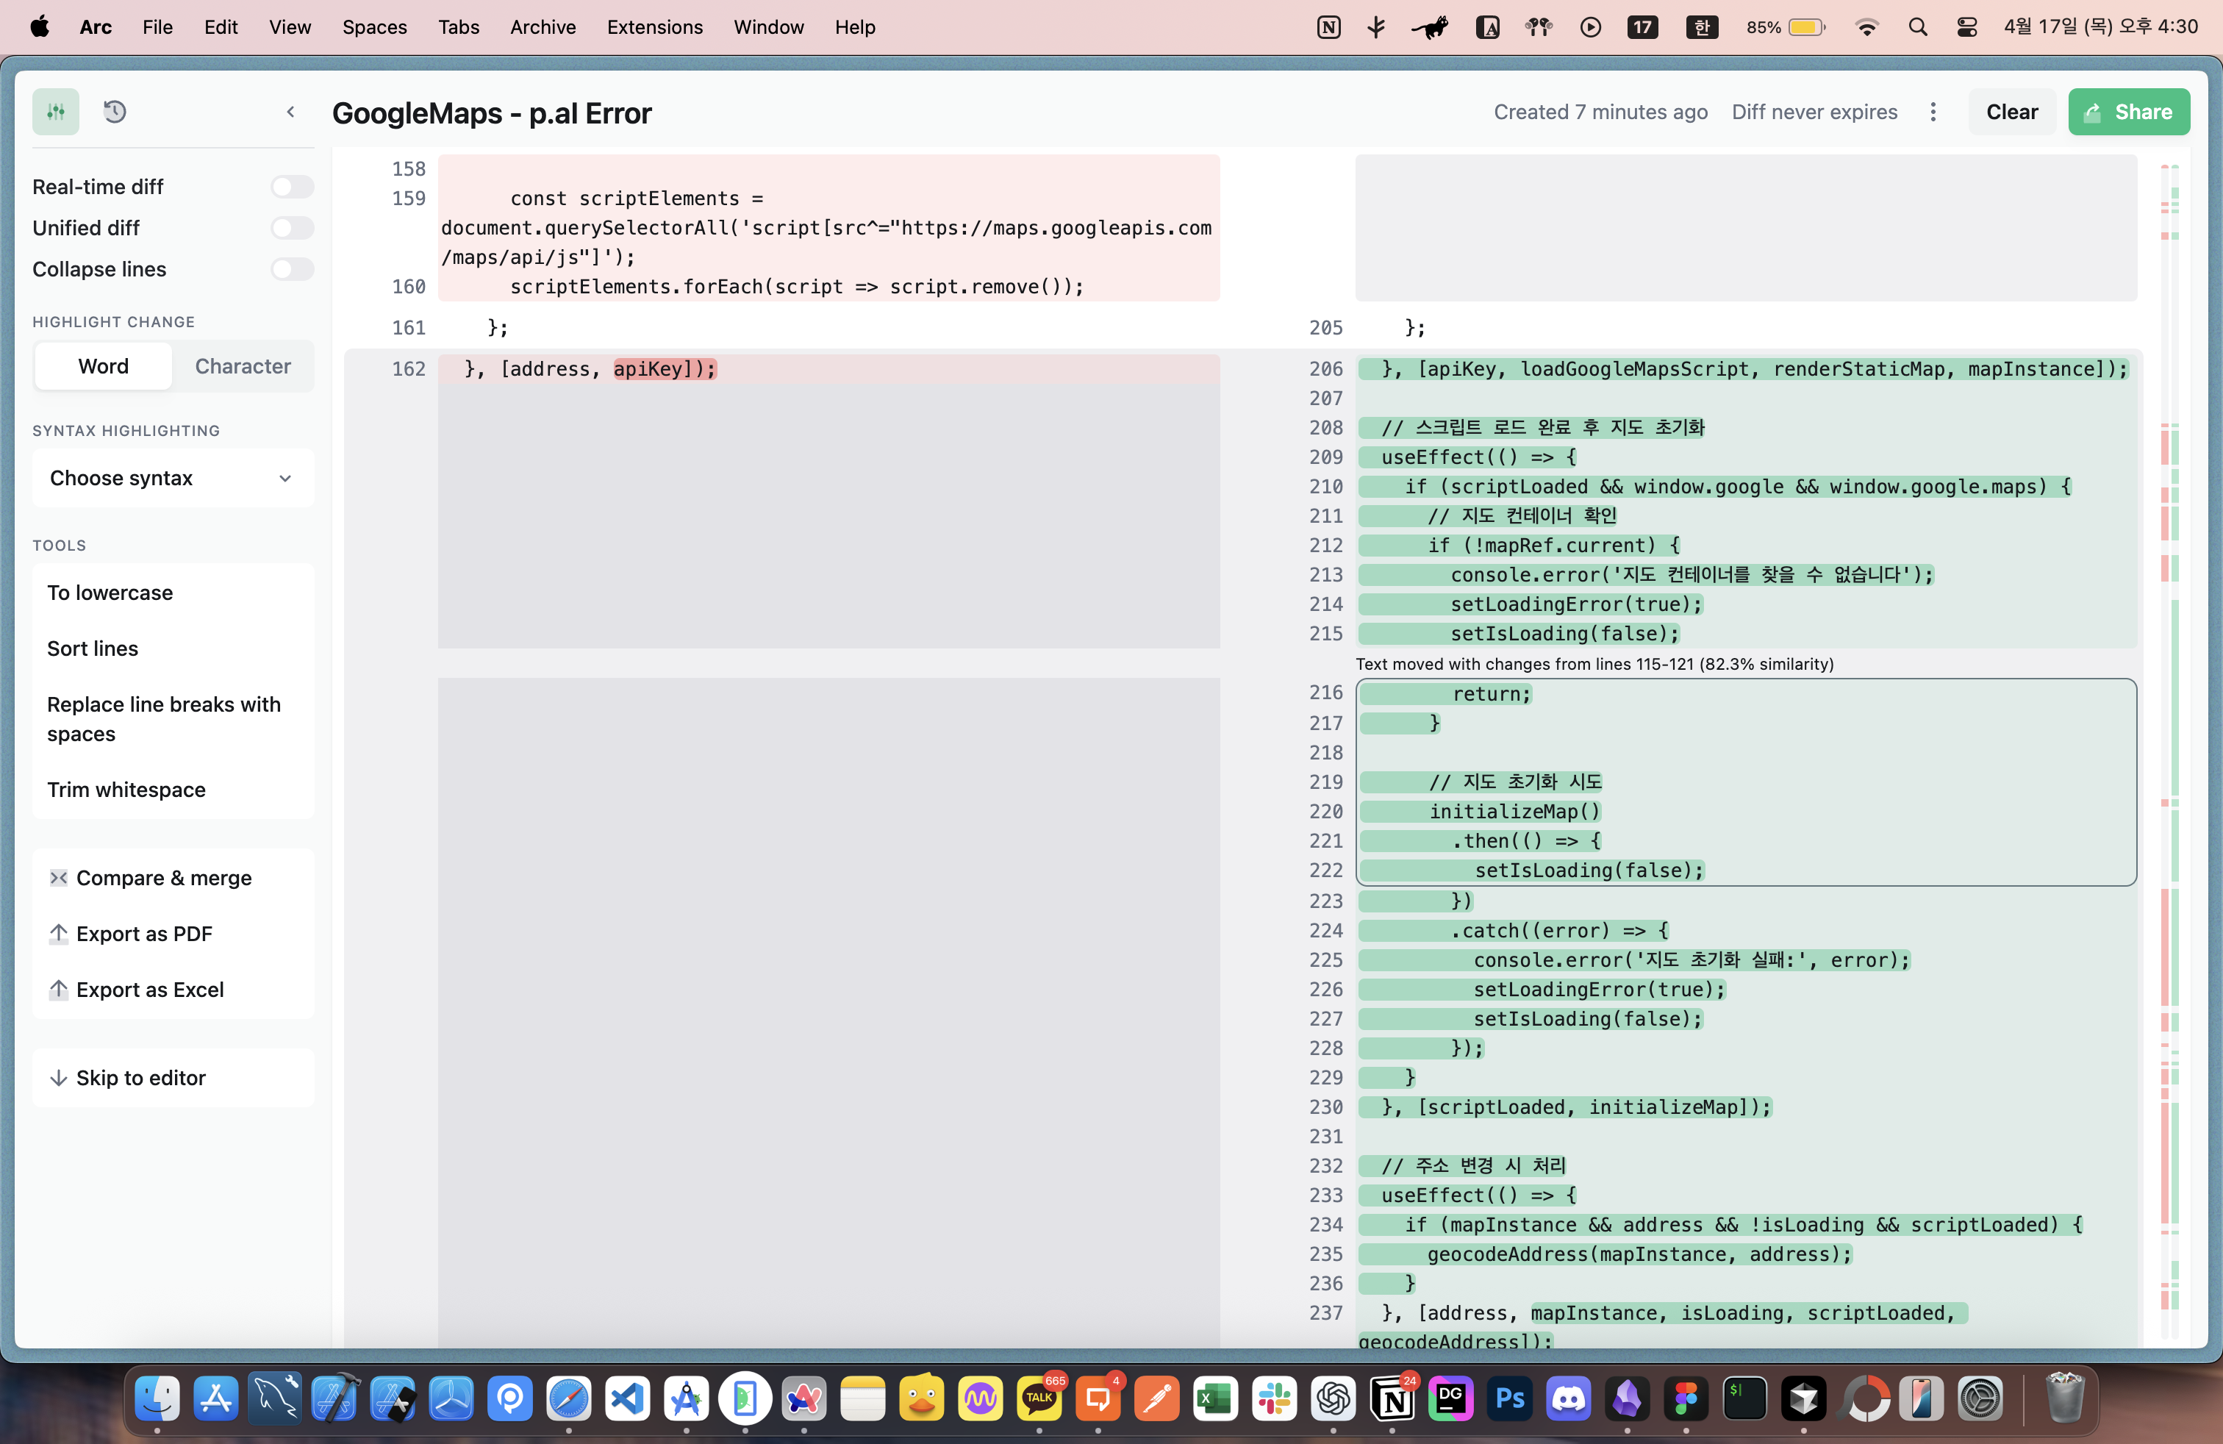Click the Skip to editor down-arrow icon
This screenshot has width=2223, height=1444.
point(59,1078)
